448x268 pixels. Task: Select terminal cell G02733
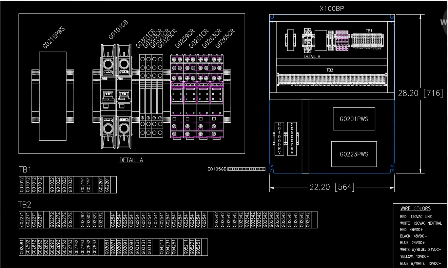(x=71, y=247)
